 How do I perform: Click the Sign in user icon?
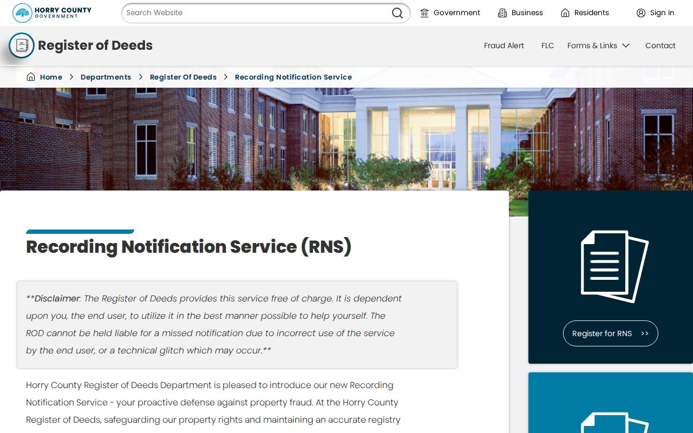(641, 13)
